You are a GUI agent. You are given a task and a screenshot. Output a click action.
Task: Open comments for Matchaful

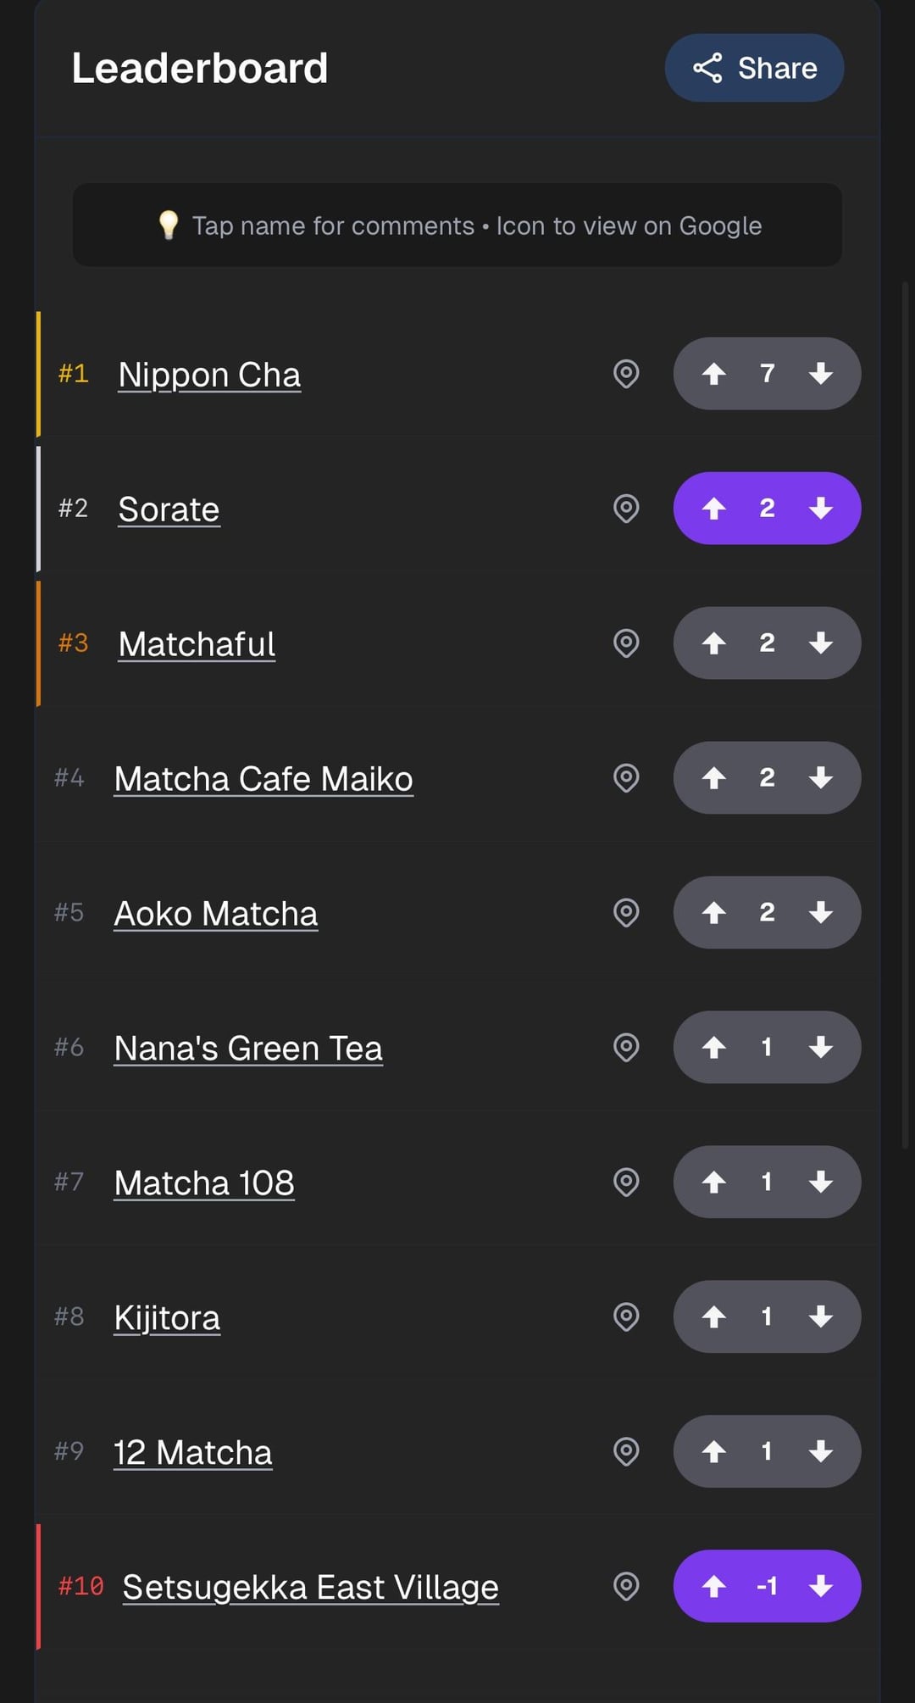(197, 644)
